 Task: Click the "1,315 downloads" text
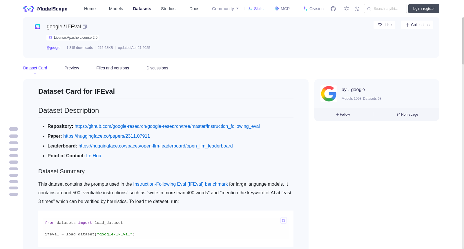pyautogui.click(x=79, y=48)
